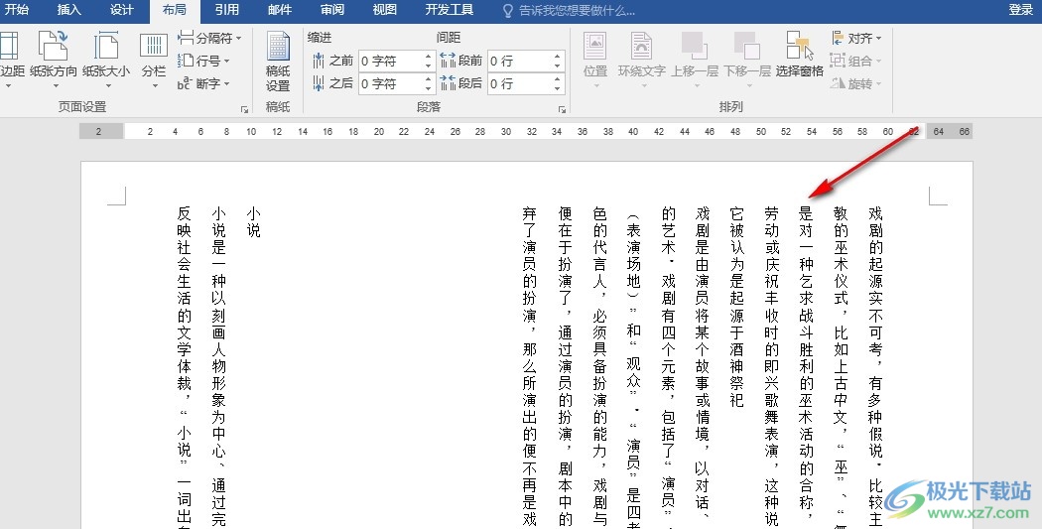The image size is (1042, 529).
Task: Click the column starting 小说是一种以刻画人物
Action: click(218, 367)
